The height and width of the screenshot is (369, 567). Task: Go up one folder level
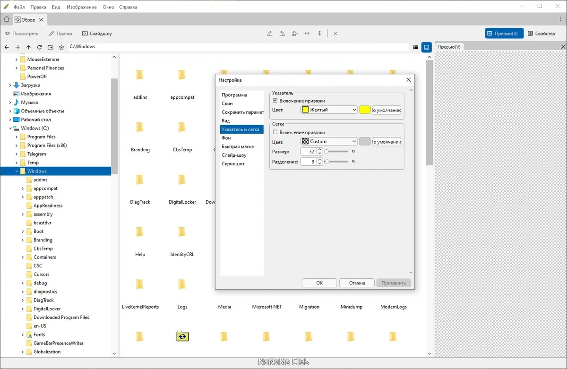coord(28,47)
